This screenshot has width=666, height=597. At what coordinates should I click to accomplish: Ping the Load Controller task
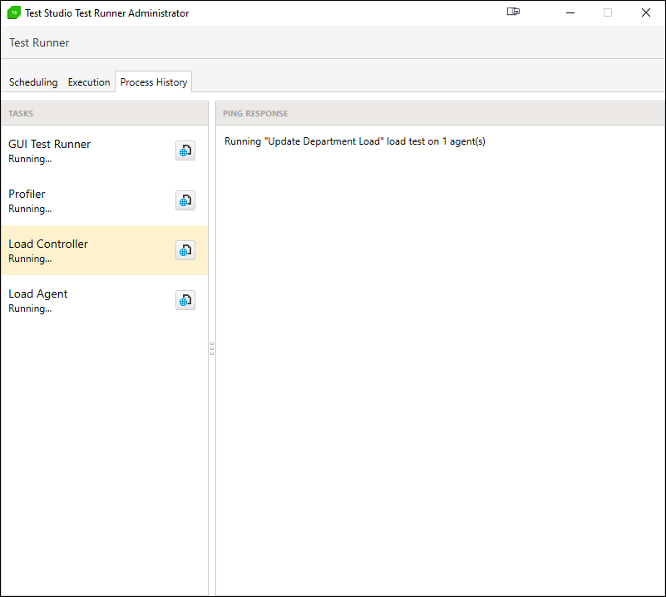[185, 250]
